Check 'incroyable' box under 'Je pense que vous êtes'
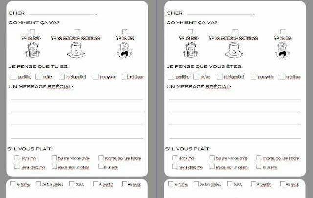This screenshot has width=313, height=198. click(x=253, y=77)
